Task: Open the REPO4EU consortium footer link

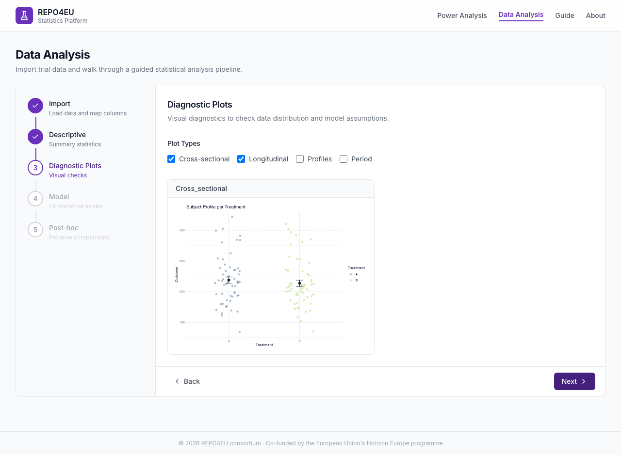Action: (214, 443)
